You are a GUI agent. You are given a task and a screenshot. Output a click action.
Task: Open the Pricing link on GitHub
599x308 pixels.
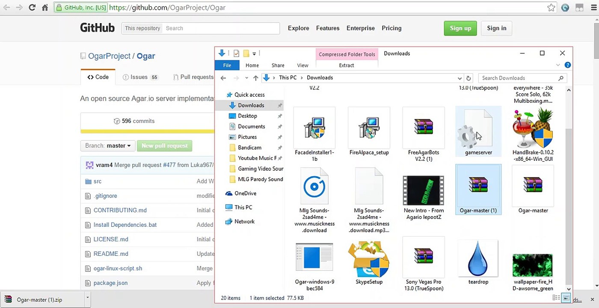tap(391, 28)
